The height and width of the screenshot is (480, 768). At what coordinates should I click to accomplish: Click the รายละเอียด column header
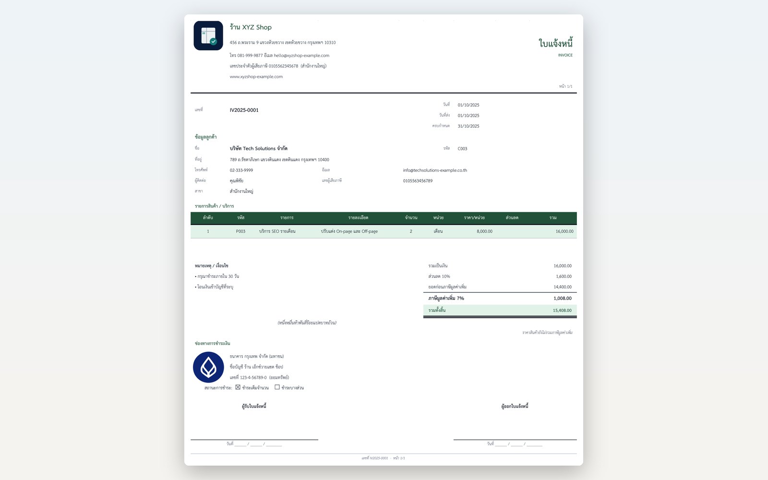coord(358,218)
